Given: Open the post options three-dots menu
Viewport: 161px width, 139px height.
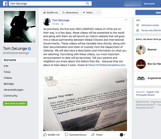Looking at the screenshot, I should click(x=126, y=20).
